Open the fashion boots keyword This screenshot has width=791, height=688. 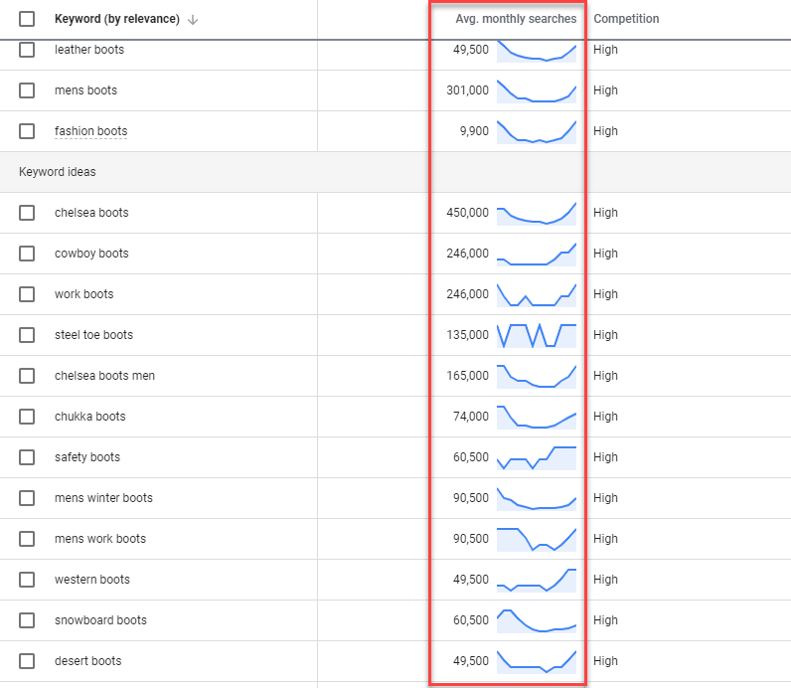click(x=90, y=131)
